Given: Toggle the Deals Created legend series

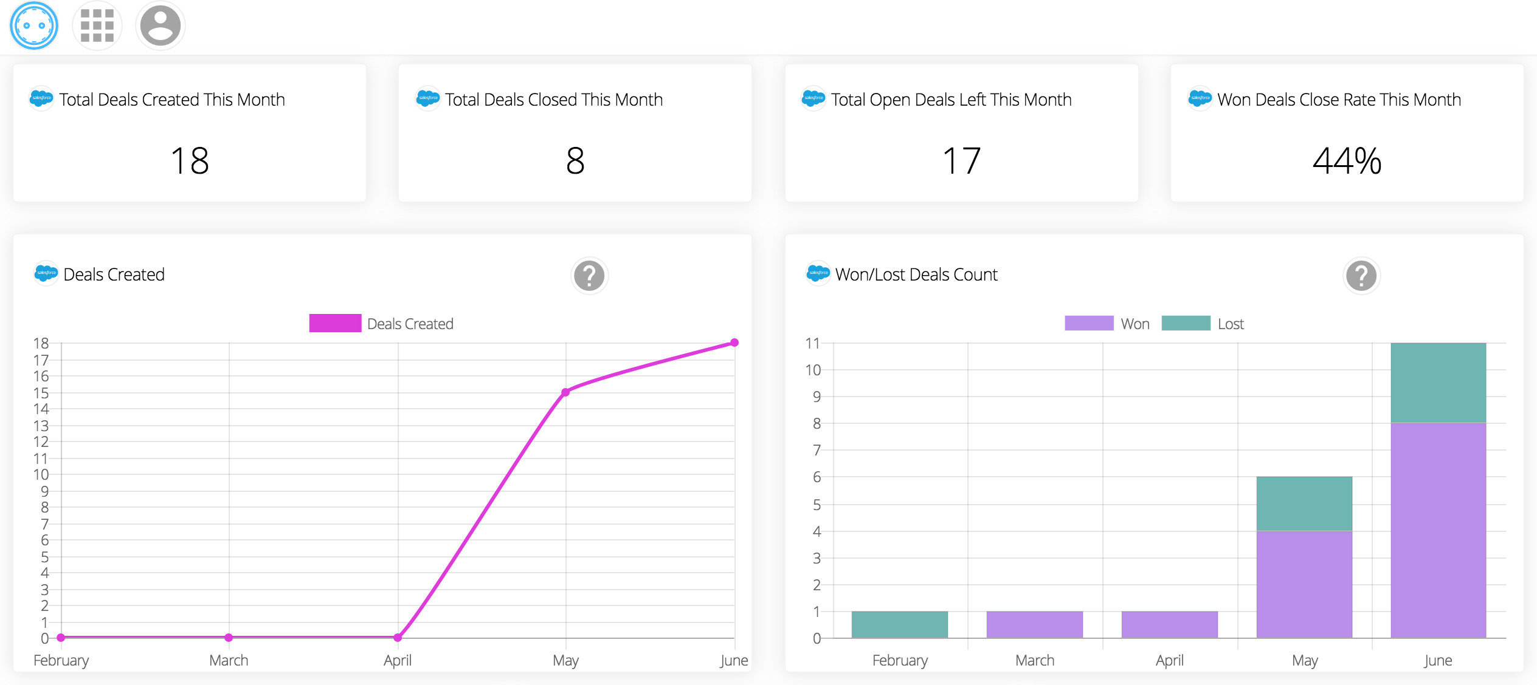Looking at the screenshot, I should tap(410, 324).
